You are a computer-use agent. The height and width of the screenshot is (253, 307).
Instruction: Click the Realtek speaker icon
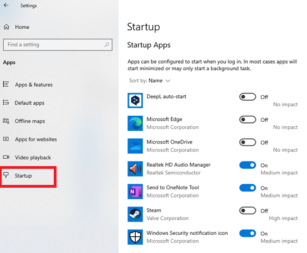coord(135,169)
